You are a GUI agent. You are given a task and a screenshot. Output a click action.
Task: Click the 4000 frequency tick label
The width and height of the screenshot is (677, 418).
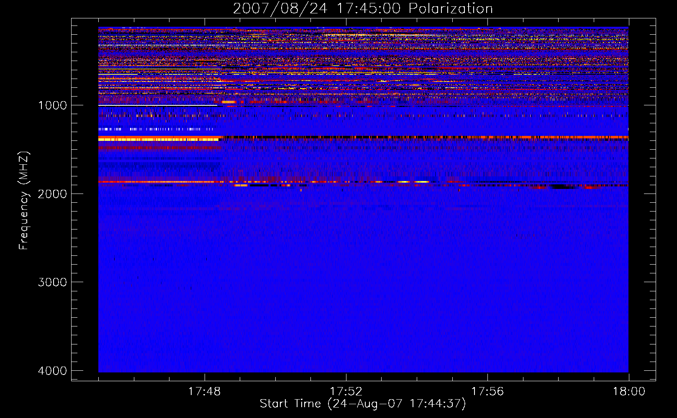52,371
